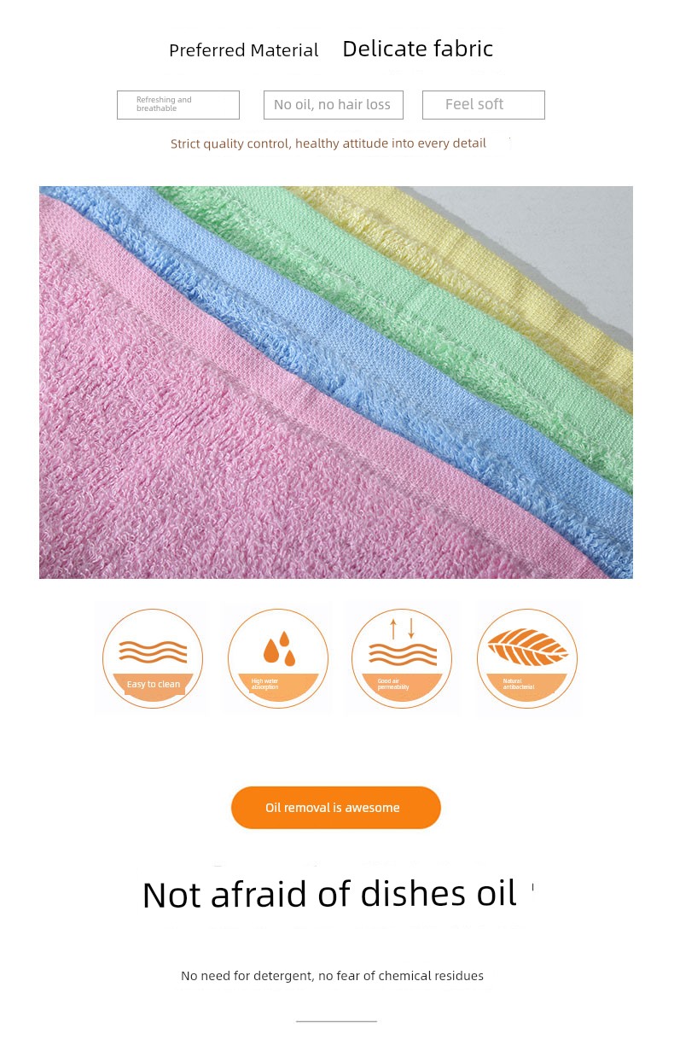This screenshot has height=1057, width=674.
Task: Click the Strict quality control tagline
Action: coord(328,143)
